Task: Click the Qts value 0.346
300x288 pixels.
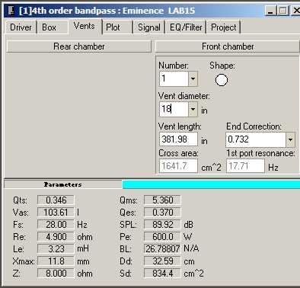Action: (x=56, y=200)
